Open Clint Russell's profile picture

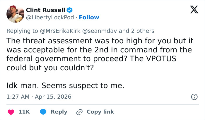(15, 13)
